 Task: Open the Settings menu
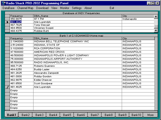point(77,8)
